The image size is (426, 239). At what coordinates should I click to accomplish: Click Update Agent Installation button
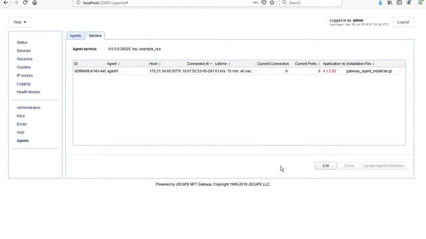click(383, 166)
